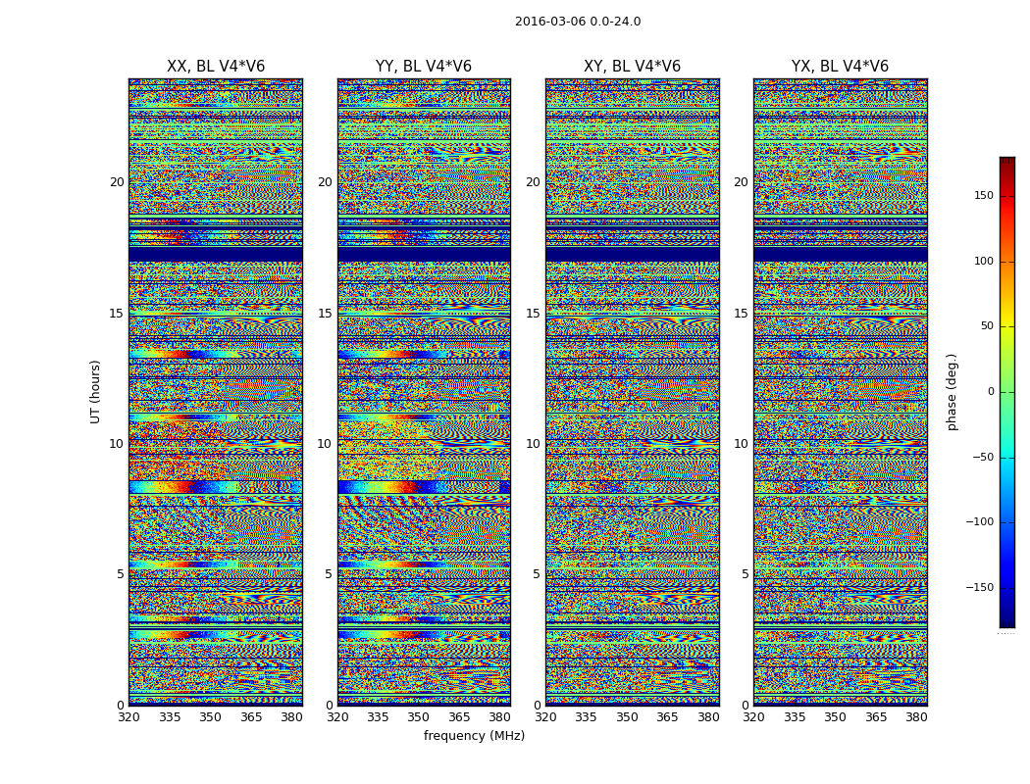Image resolution: width=1030 pixels, height=784 pixels.
Task: Click the 10 hour tick on XY plot
Action: pos(533,444)
